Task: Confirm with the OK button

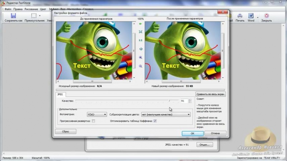Action: [193, 133]
